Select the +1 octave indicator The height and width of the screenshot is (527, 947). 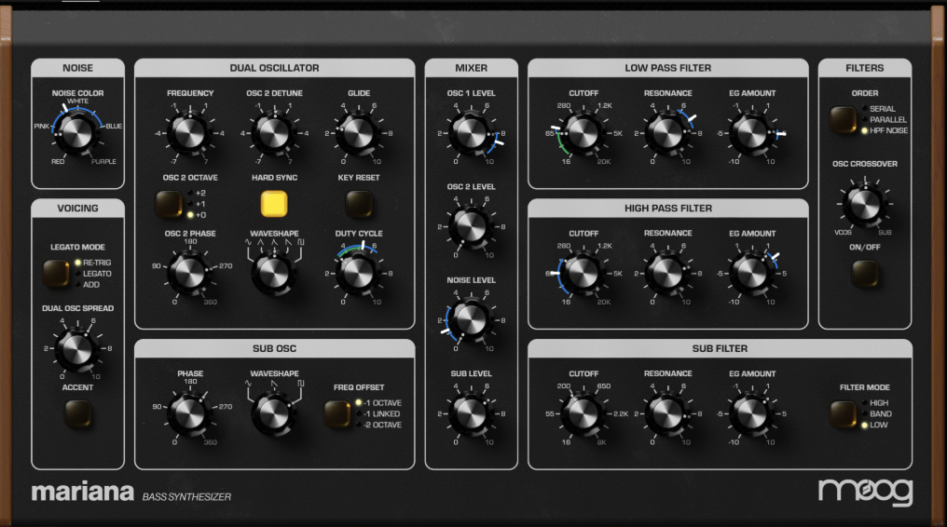point(197,204)
